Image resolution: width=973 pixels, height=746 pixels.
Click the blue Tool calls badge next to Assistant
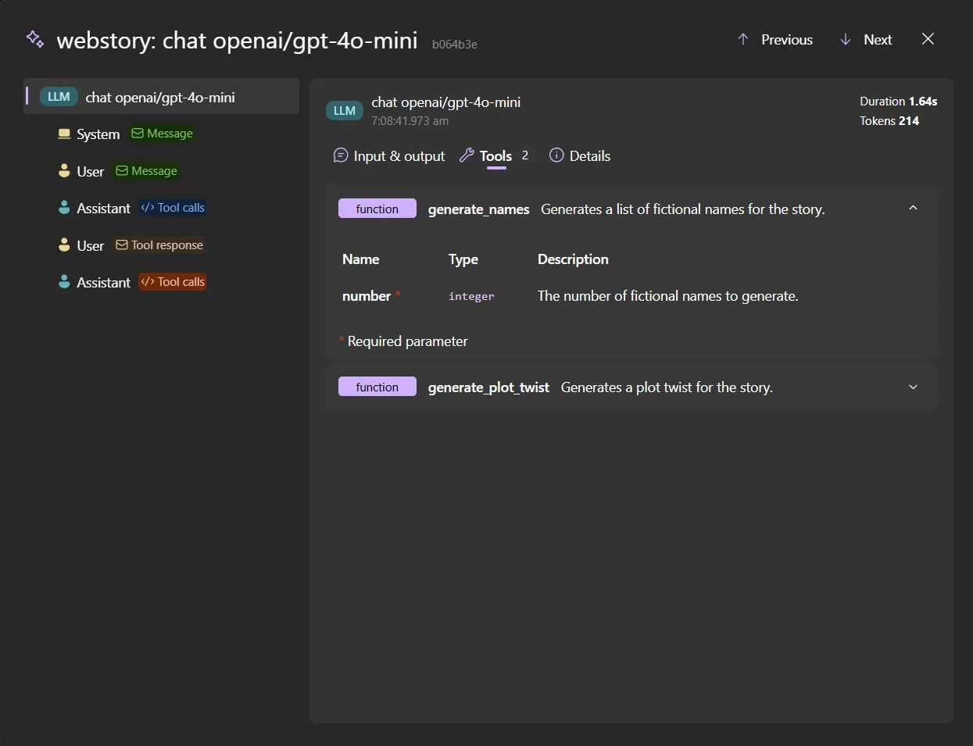coord(172,207)
